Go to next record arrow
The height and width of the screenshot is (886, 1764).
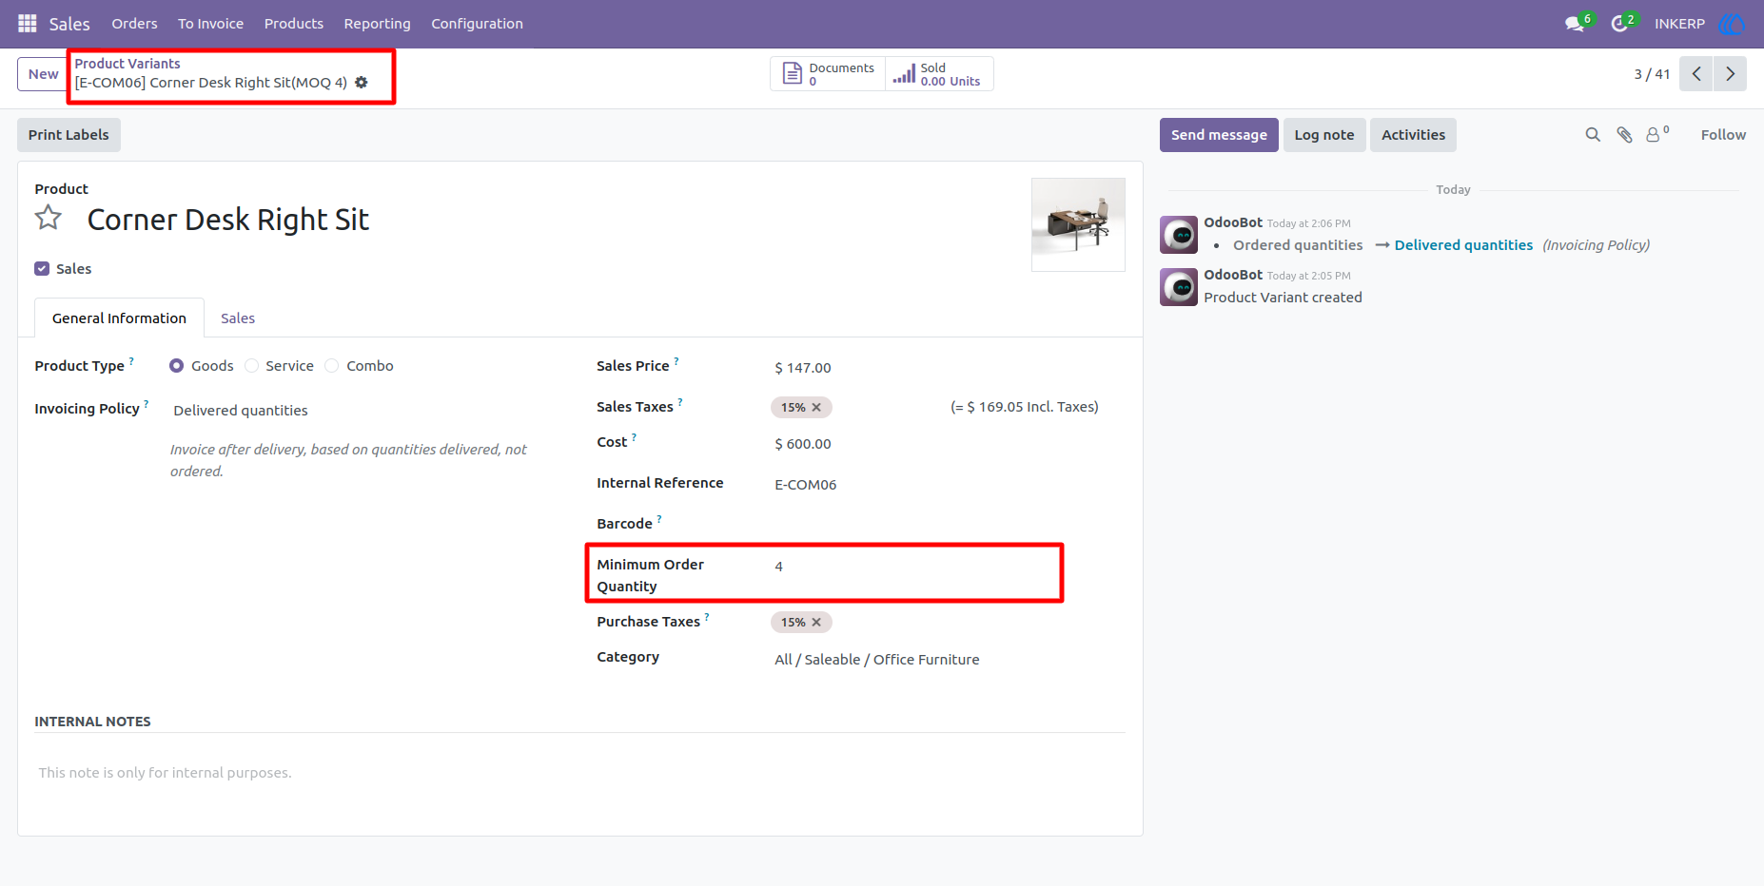(x=1730, y=74)
